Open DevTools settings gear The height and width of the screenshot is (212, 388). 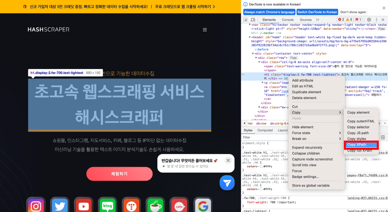pyautogui.click(x=369, y=20)
